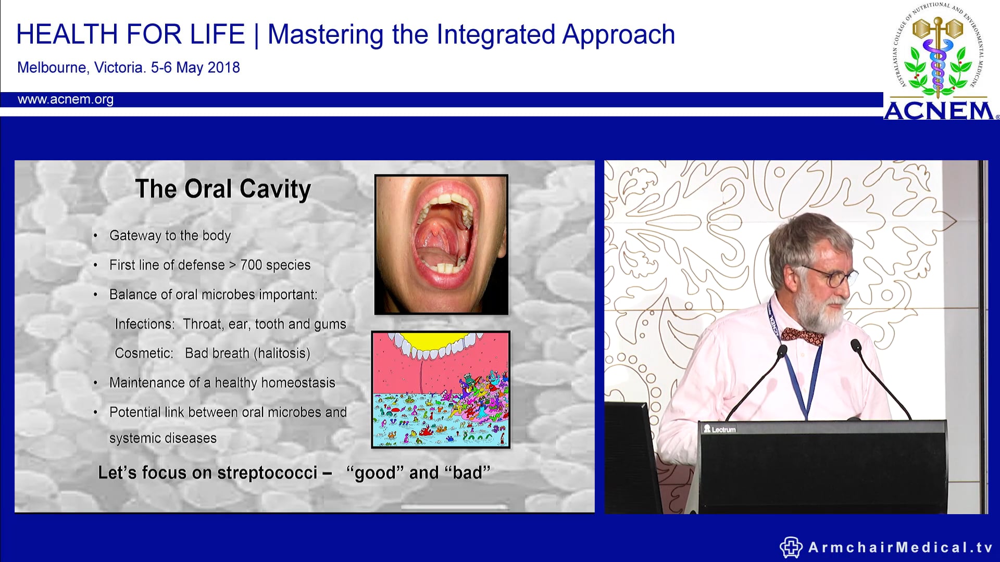Select the cartoon microbes illustration
The height and width of the screenshot is (562, 1000).
pyautogui.click(x=441, y=388)
